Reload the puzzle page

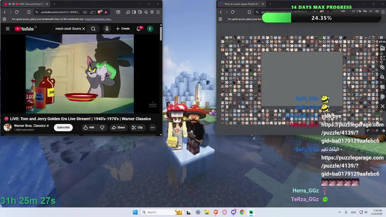coord(233,12)
